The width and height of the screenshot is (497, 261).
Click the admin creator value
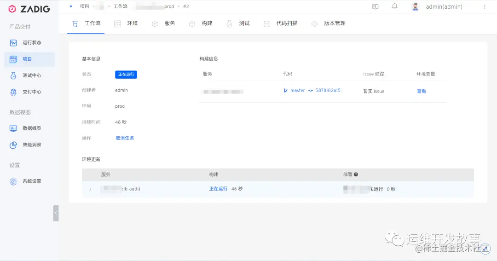click(121, 90)
